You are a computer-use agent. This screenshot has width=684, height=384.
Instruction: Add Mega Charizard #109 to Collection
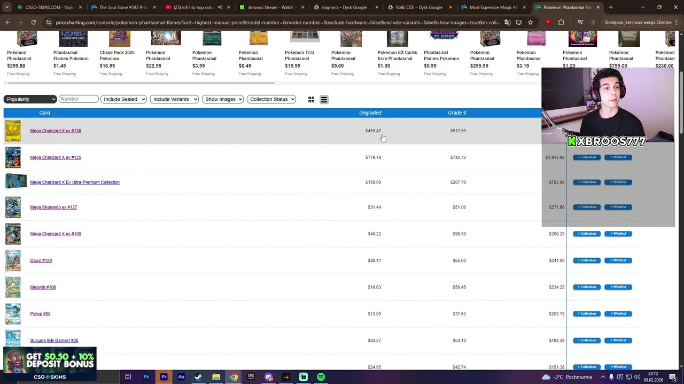coord(587,234)
